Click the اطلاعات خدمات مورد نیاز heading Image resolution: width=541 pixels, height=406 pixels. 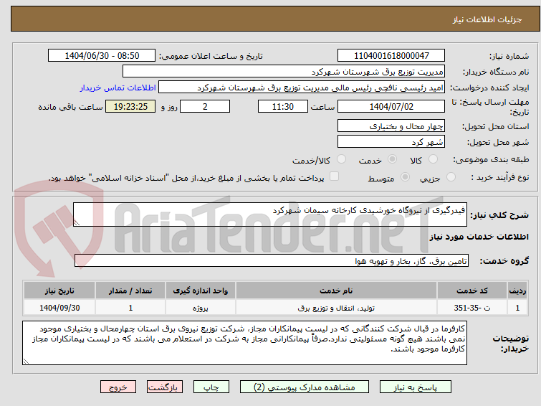(x=479, y=237)
